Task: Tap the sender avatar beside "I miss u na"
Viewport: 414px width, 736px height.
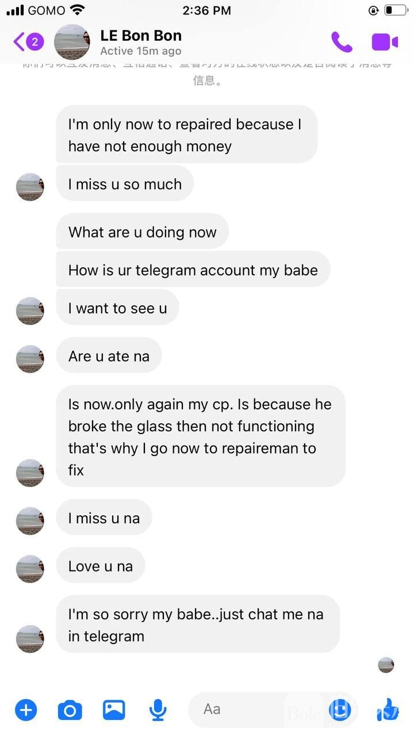Action: click(x=30, y=521)
